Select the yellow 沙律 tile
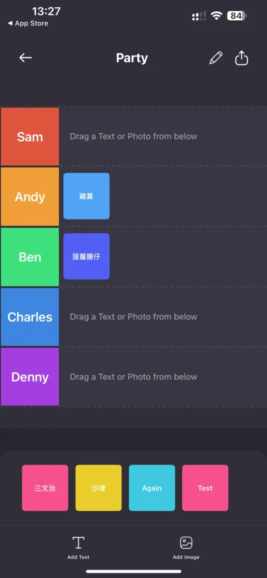Viewport: 267px width, 578px height. 98,488
